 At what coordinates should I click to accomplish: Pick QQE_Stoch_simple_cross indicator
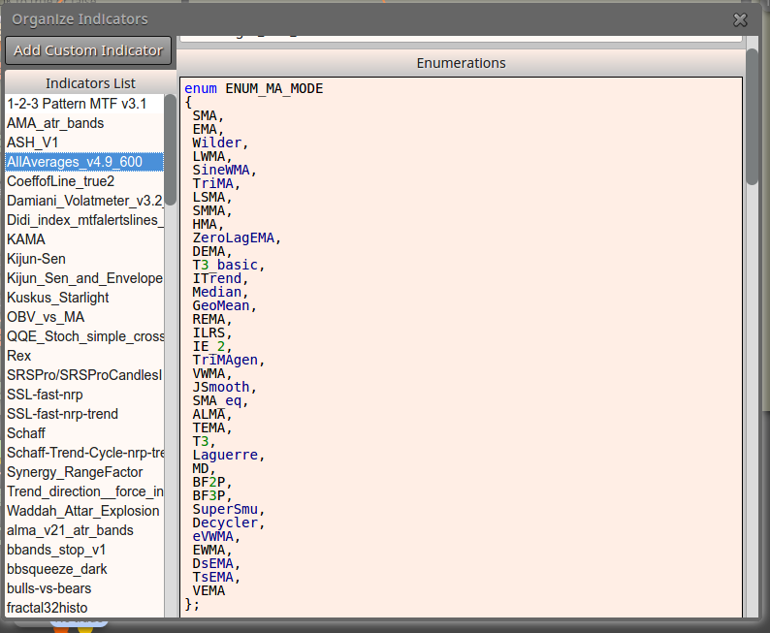(x=84, y=336)
